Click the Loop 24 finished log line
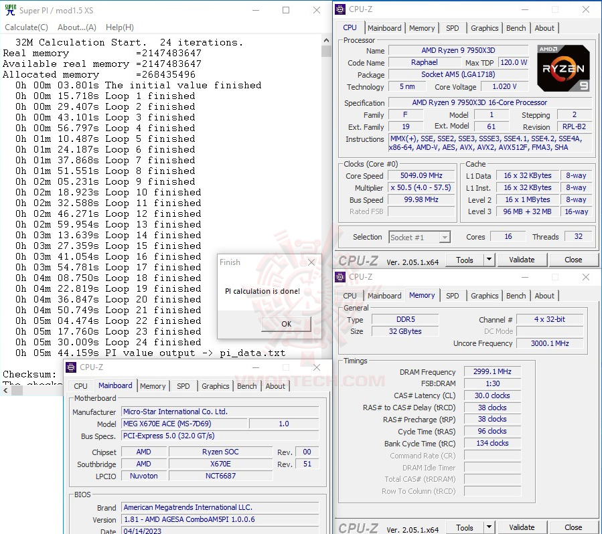This screenshot has height=534, width=602. click(108, 342)
